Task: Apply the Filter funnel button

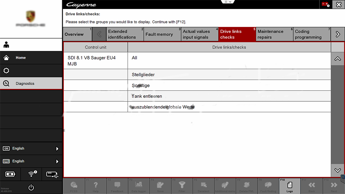Action: click(182, 186)
